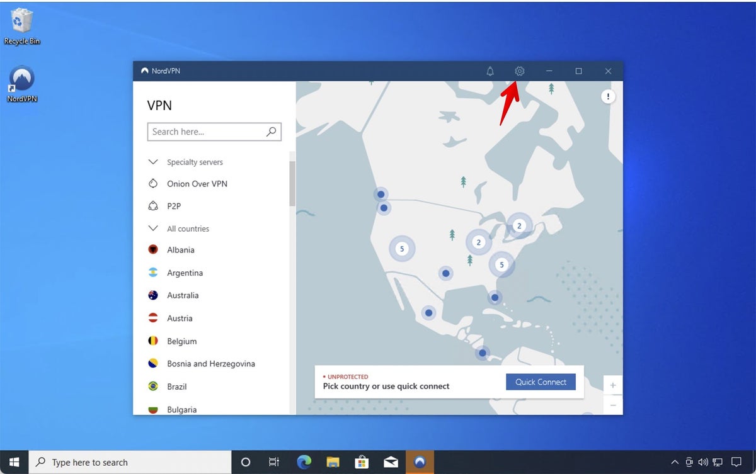Select Albania in the country list

[x=181, y=250]
